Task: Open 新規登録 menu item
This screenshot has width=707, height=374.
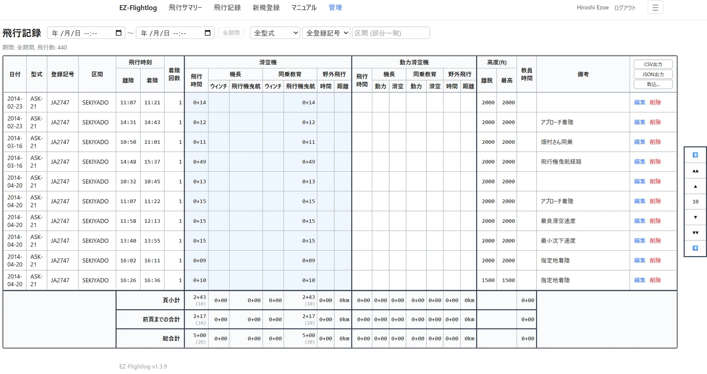Action: (x=266, y=7)
